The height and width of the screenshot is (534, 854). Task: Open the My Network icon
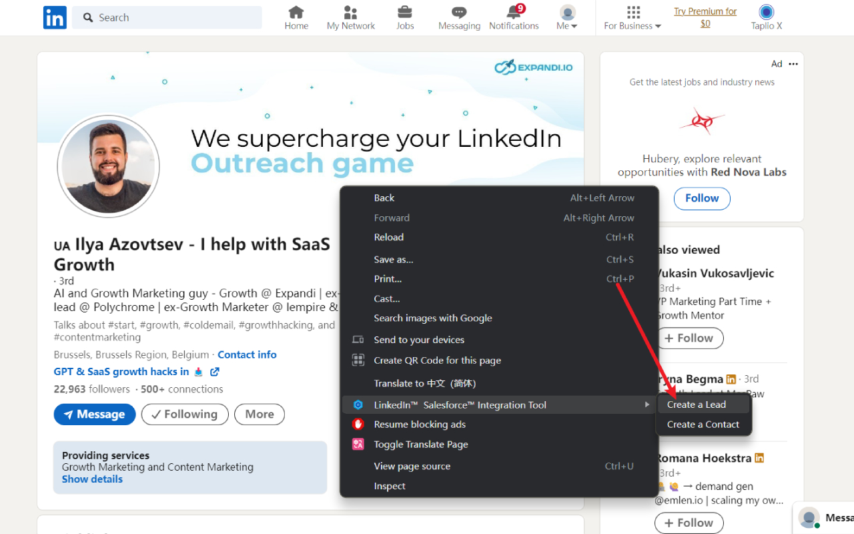tap(350, 12)
